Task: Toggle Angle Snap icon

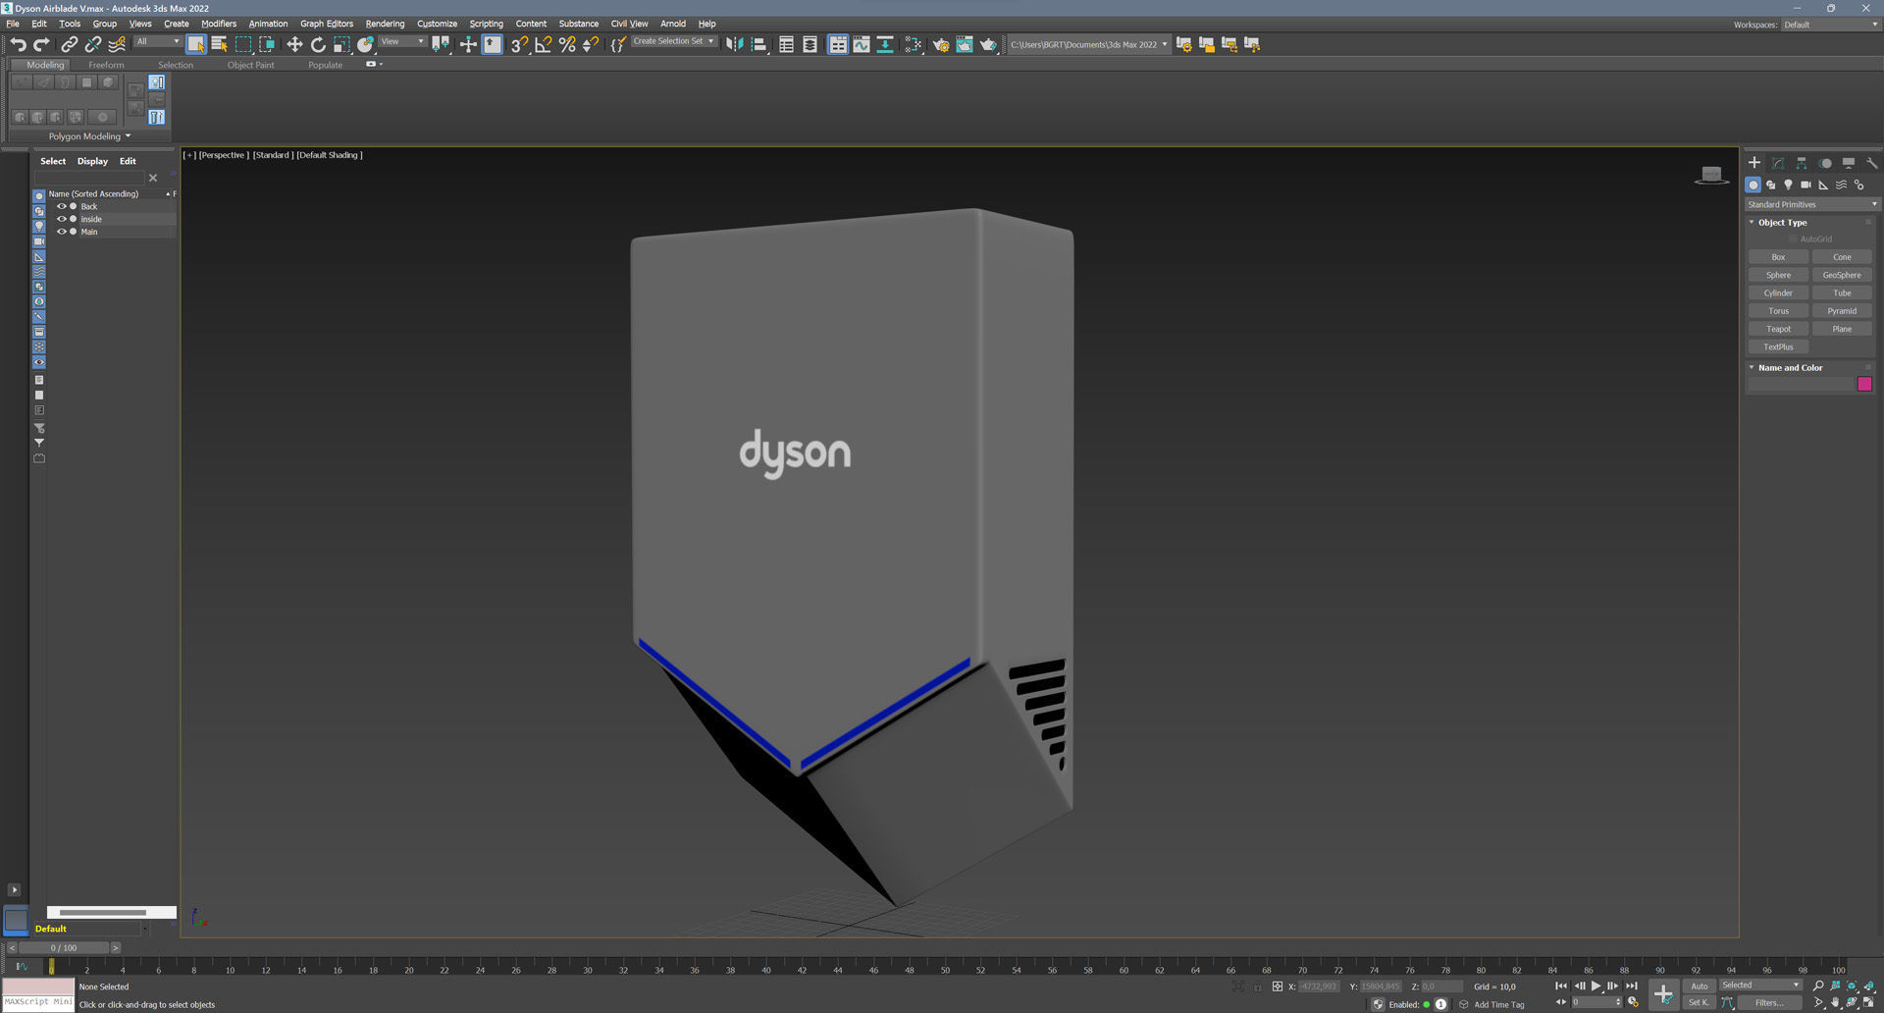Action: click(x=543, y=44)
